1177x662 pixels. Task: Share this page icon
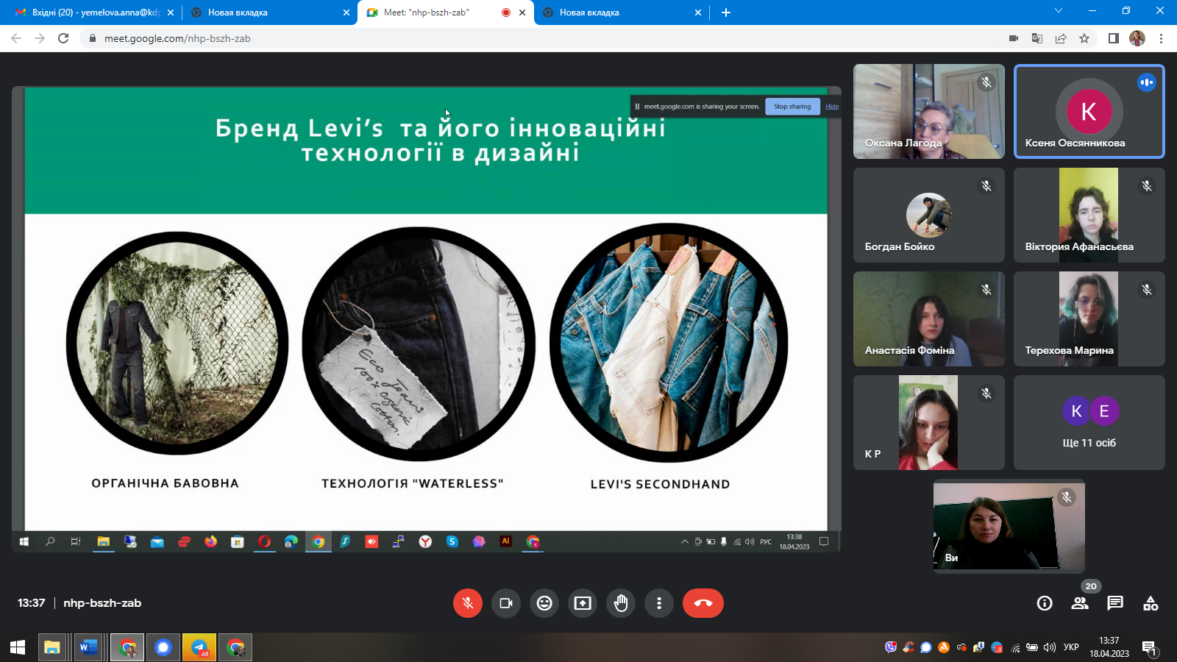click(1061, 38)
